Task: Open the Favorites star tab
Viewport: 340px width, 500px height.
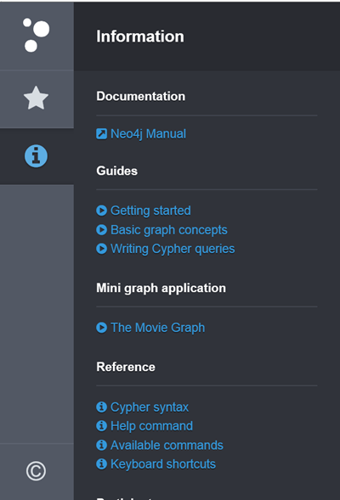Action: click(x=36, y=98)
